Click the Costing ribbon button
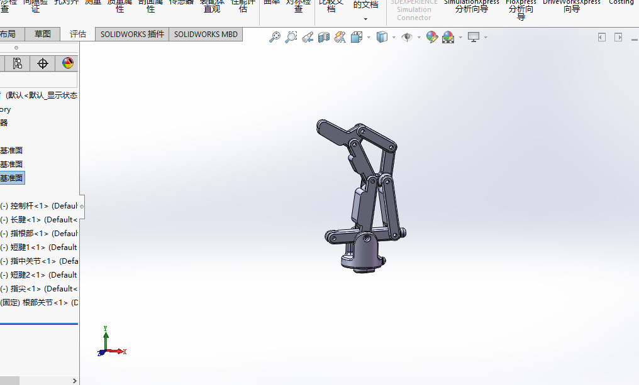The image size is (639, 385). pyautogui.click(x=621, y=3)
